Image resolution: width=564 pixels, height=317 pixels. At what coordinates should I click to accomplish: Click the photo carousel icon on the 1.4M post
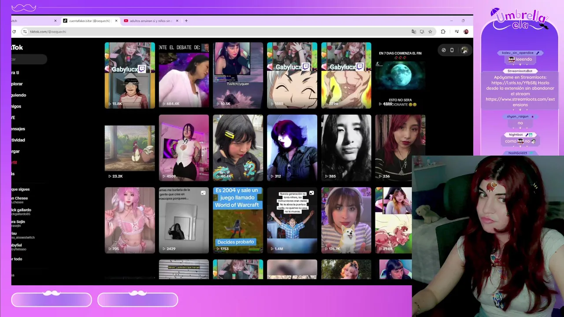click(312, 193)
